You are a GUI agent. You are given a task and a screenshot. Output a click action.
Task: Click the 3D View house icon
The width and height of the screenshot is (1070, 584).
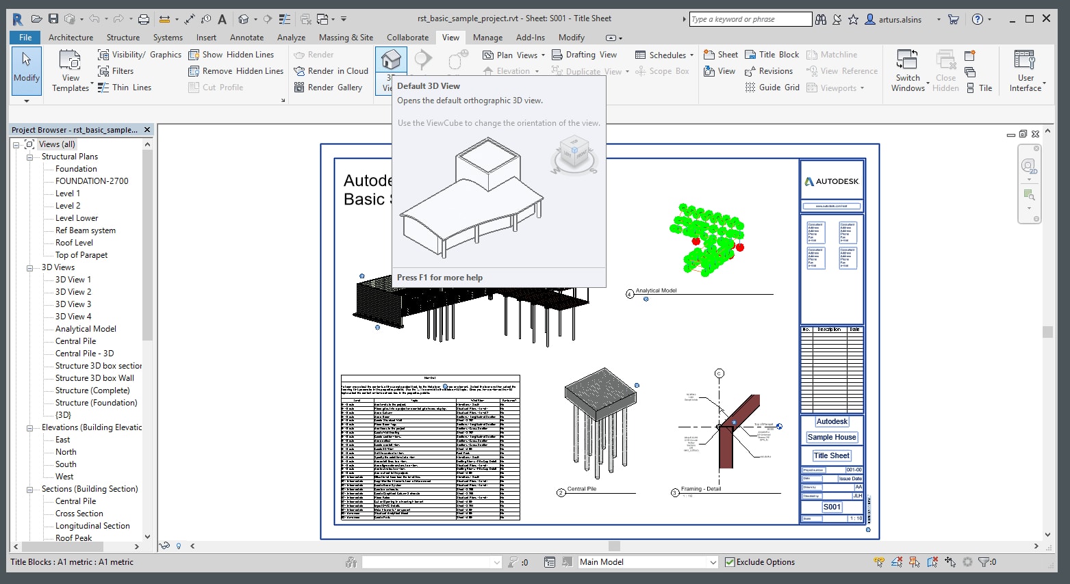tap(391, 60)
